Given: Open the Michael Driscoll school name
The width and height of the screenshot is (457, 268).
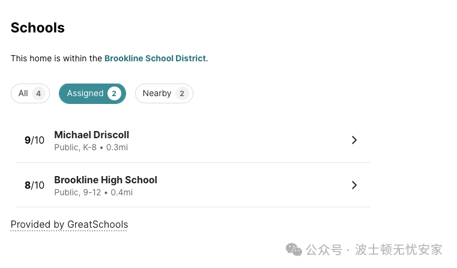Looking at the screenshot, I should pyautogui.click(x=91, y=135).
